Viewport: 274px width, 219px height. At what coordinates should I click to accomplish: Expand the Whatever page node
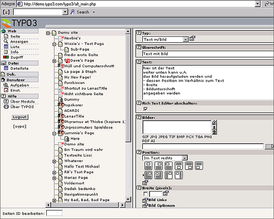coord(54,162)
